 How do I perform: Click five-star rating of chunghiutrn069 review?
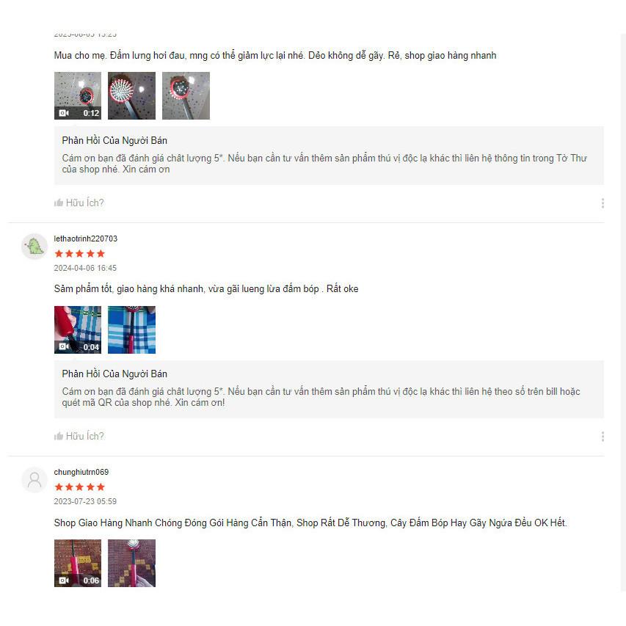tap(79, 487)
